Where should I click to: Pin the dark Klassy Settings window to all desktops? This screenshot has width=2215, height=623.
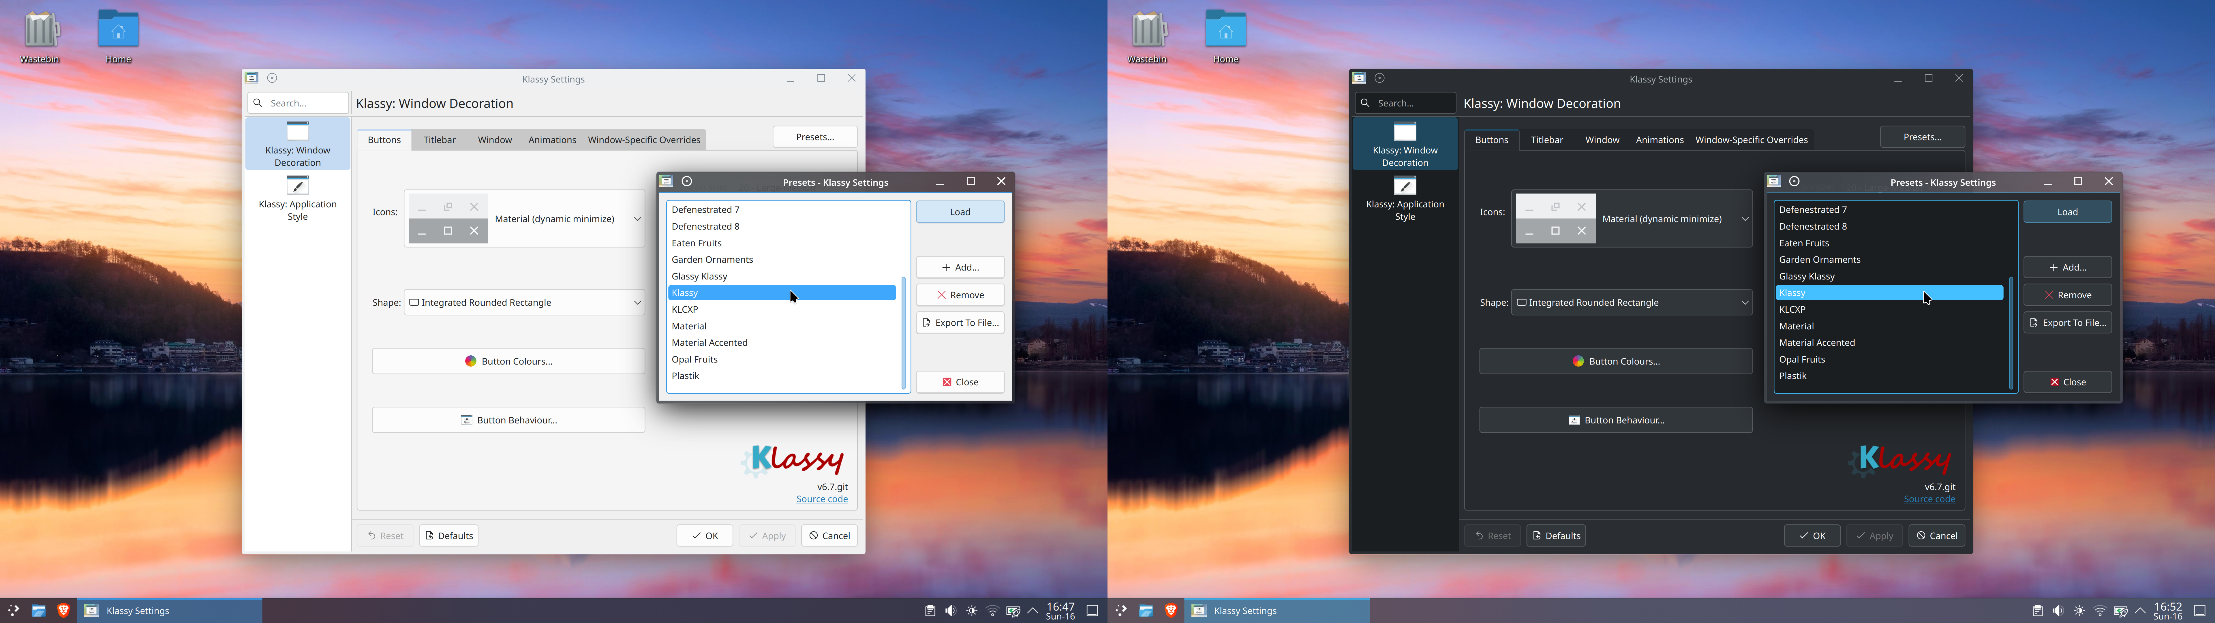(x=1380, y=78)
